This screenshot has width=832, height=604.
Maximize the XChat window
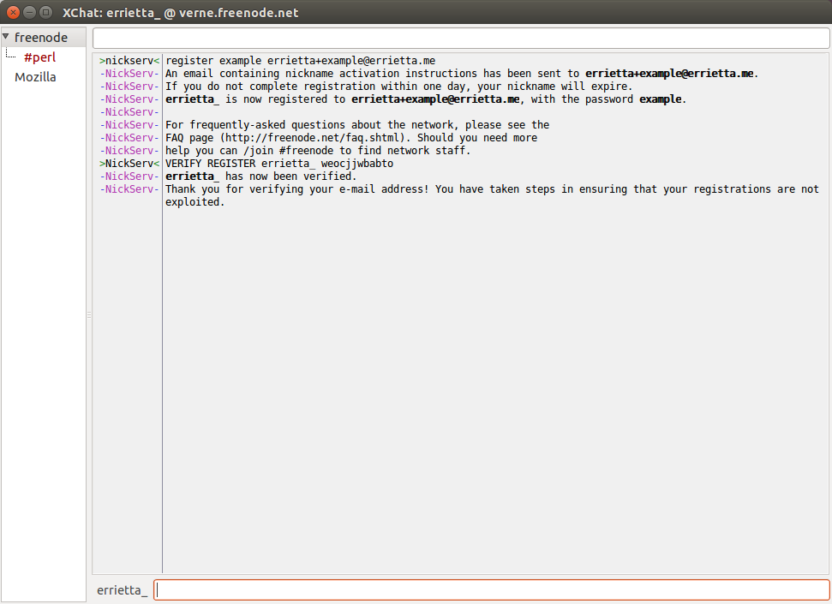[x=46, y=12]
